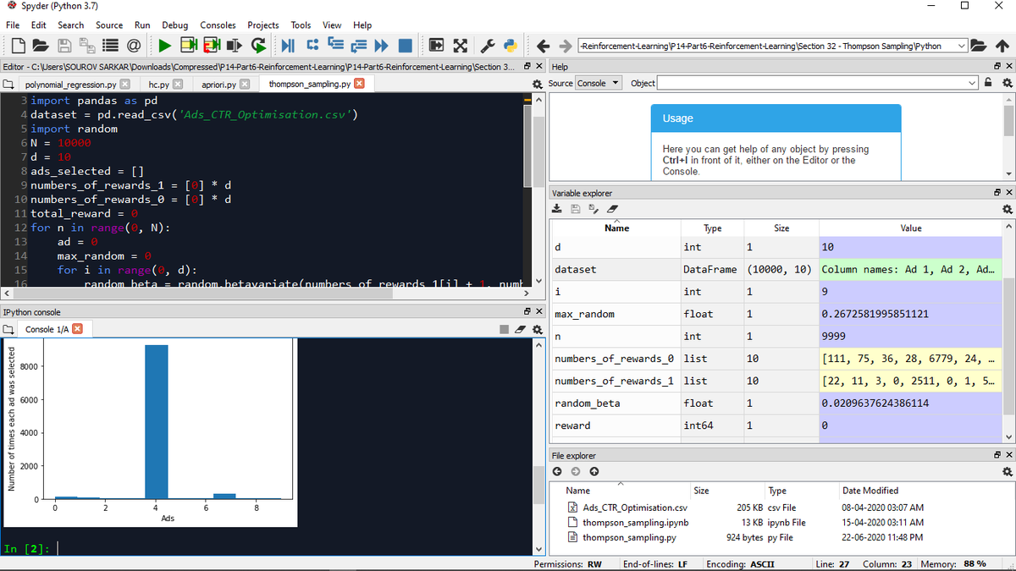Click Import data icon in Variable explorer
The width and height of the screenshot is (1016, 571).
pyautogui.click(x=557, y=208)
